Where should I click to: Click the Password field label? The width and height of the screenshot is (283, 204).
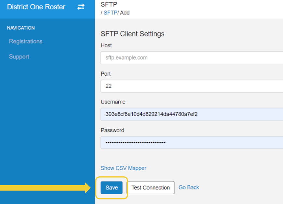(x=113, y=130)
